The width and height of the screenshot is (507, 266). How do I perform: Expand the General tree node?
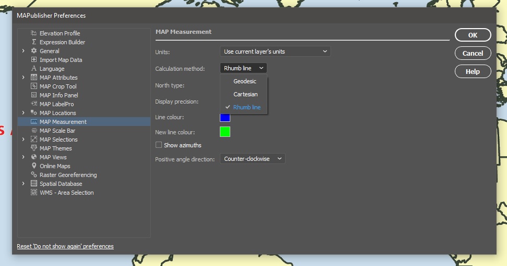[x=23, y=50]
